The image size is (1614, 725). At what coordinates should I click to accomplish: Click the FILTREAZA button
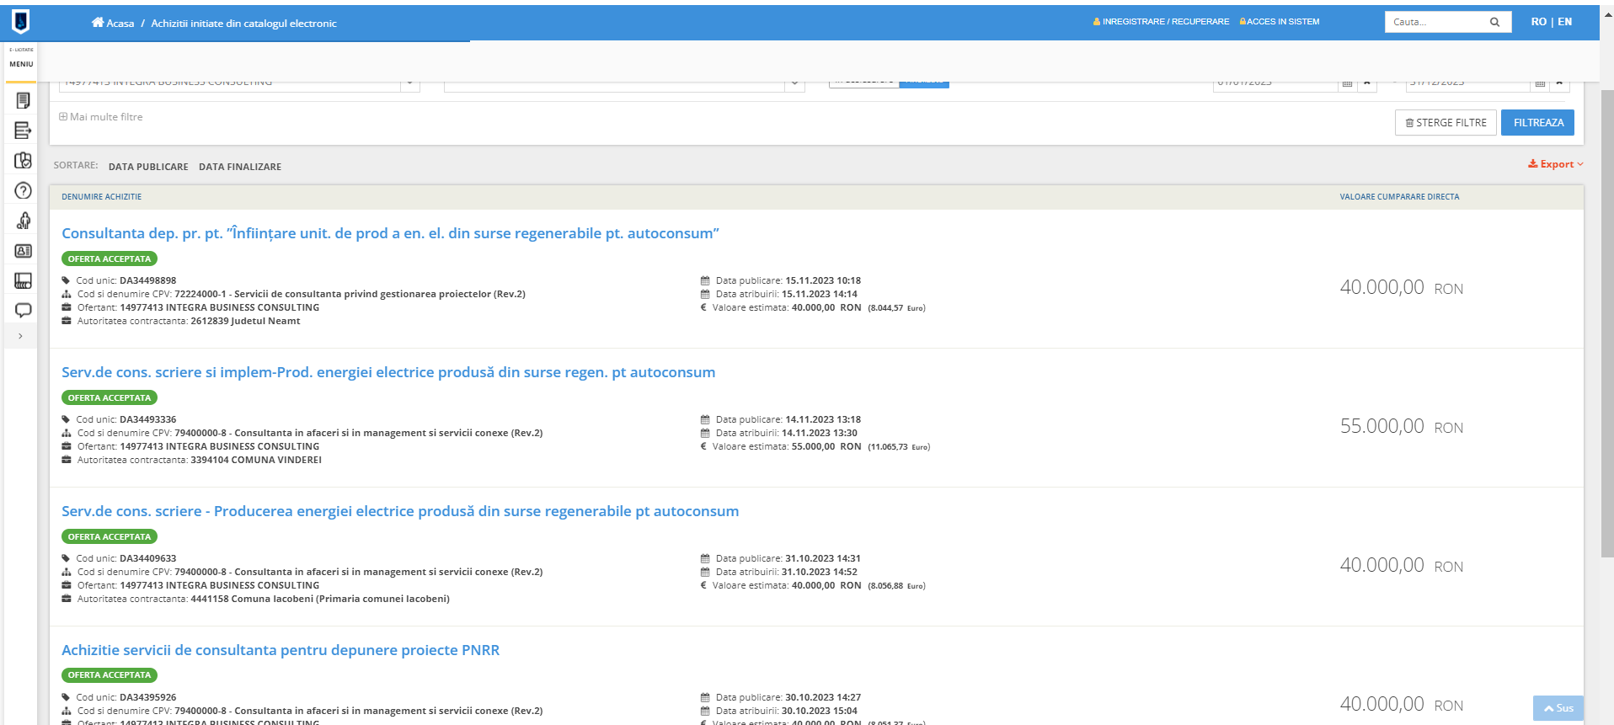(1537, 123)
